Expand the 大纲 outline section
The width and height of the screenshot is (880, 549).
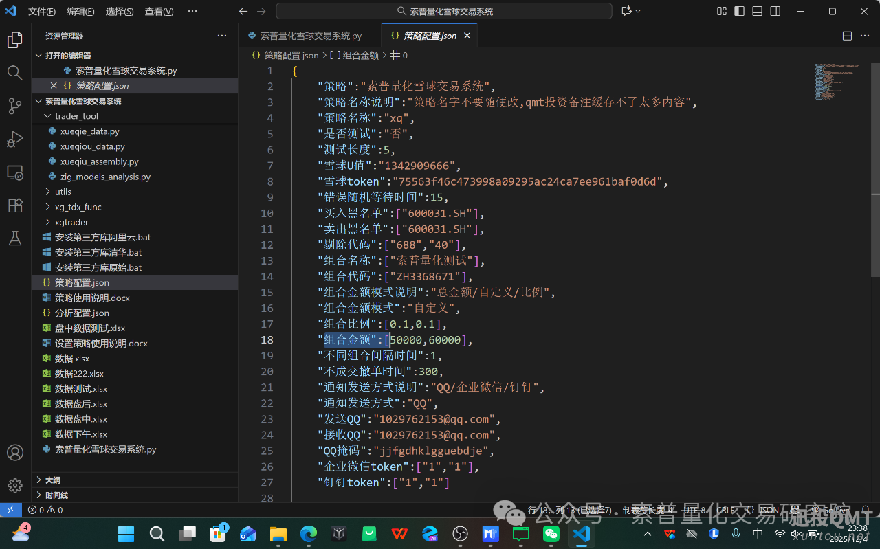53,480
